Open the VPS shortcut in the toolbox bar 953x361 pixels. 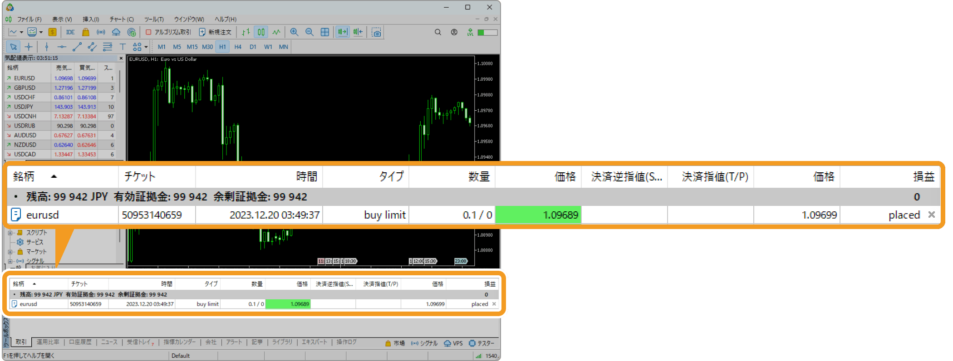pyautogui.click(x=453, y=343)
